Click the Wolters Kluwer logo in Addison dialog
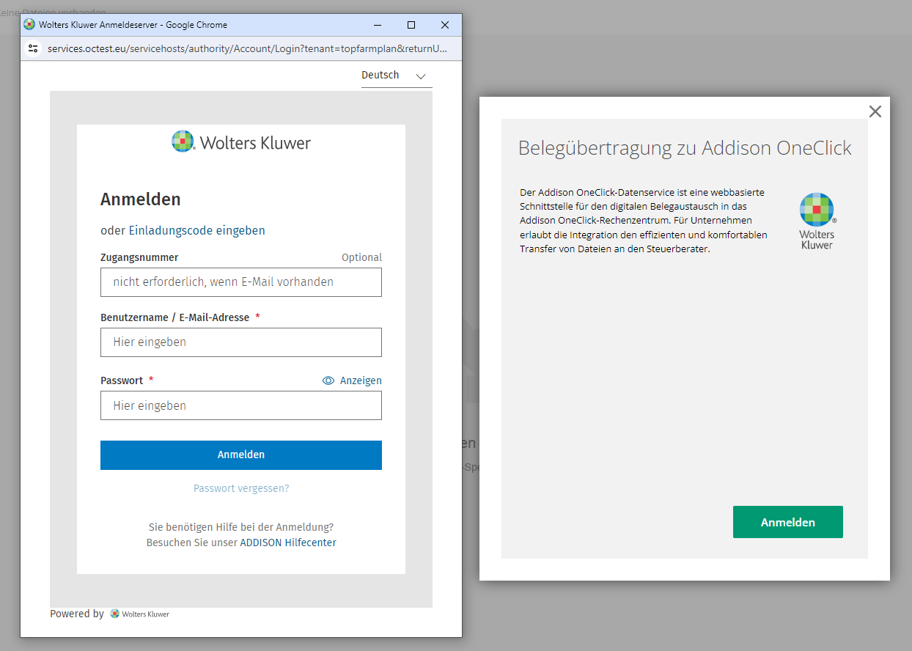This screenshot has width=912, height=651. point(817,221)
